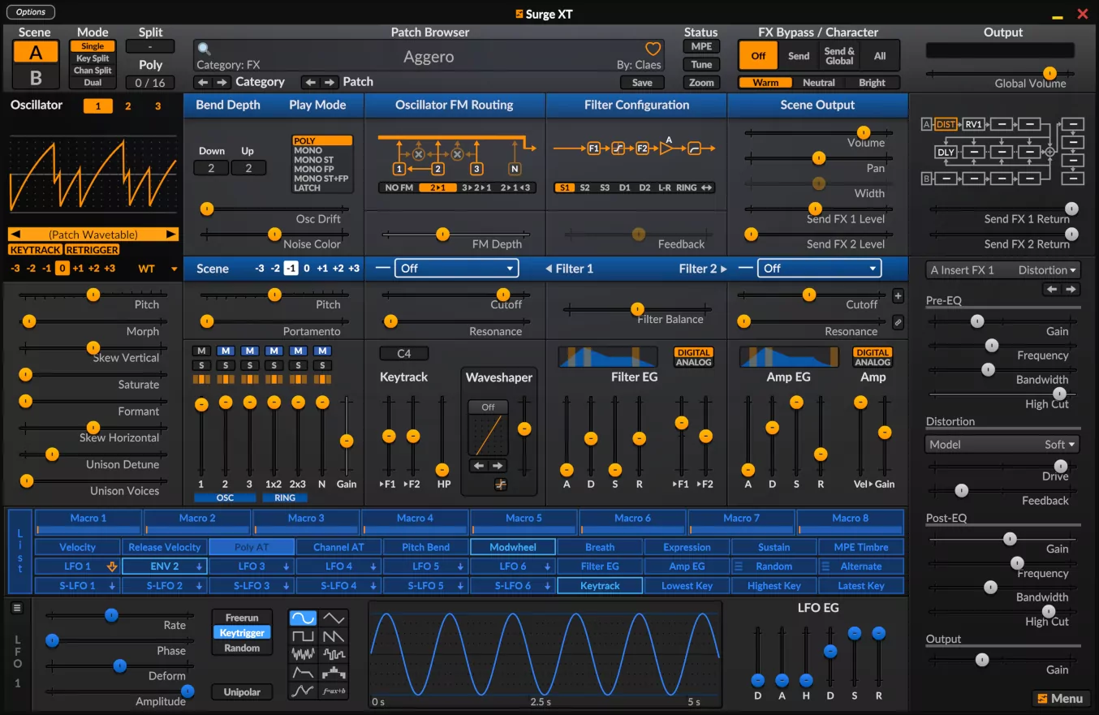This screenshot has height=715, width=1099.
Task: Choose the Bright character setting
Action: (872, 83)
